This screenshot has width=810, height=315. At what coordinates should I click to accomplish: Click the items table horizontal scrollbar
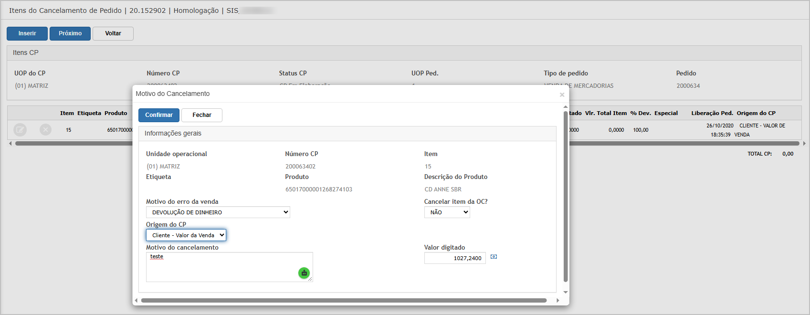[407, 143]
